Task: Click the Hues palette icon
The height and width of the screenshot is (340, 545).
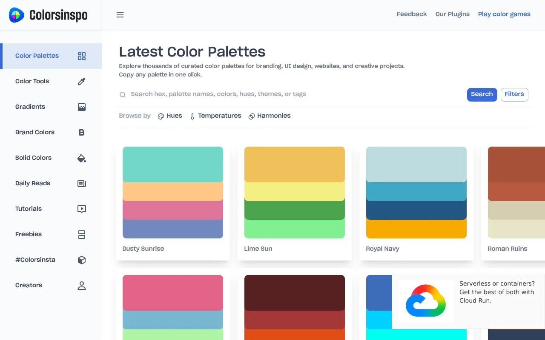Action: coord(161,116)
